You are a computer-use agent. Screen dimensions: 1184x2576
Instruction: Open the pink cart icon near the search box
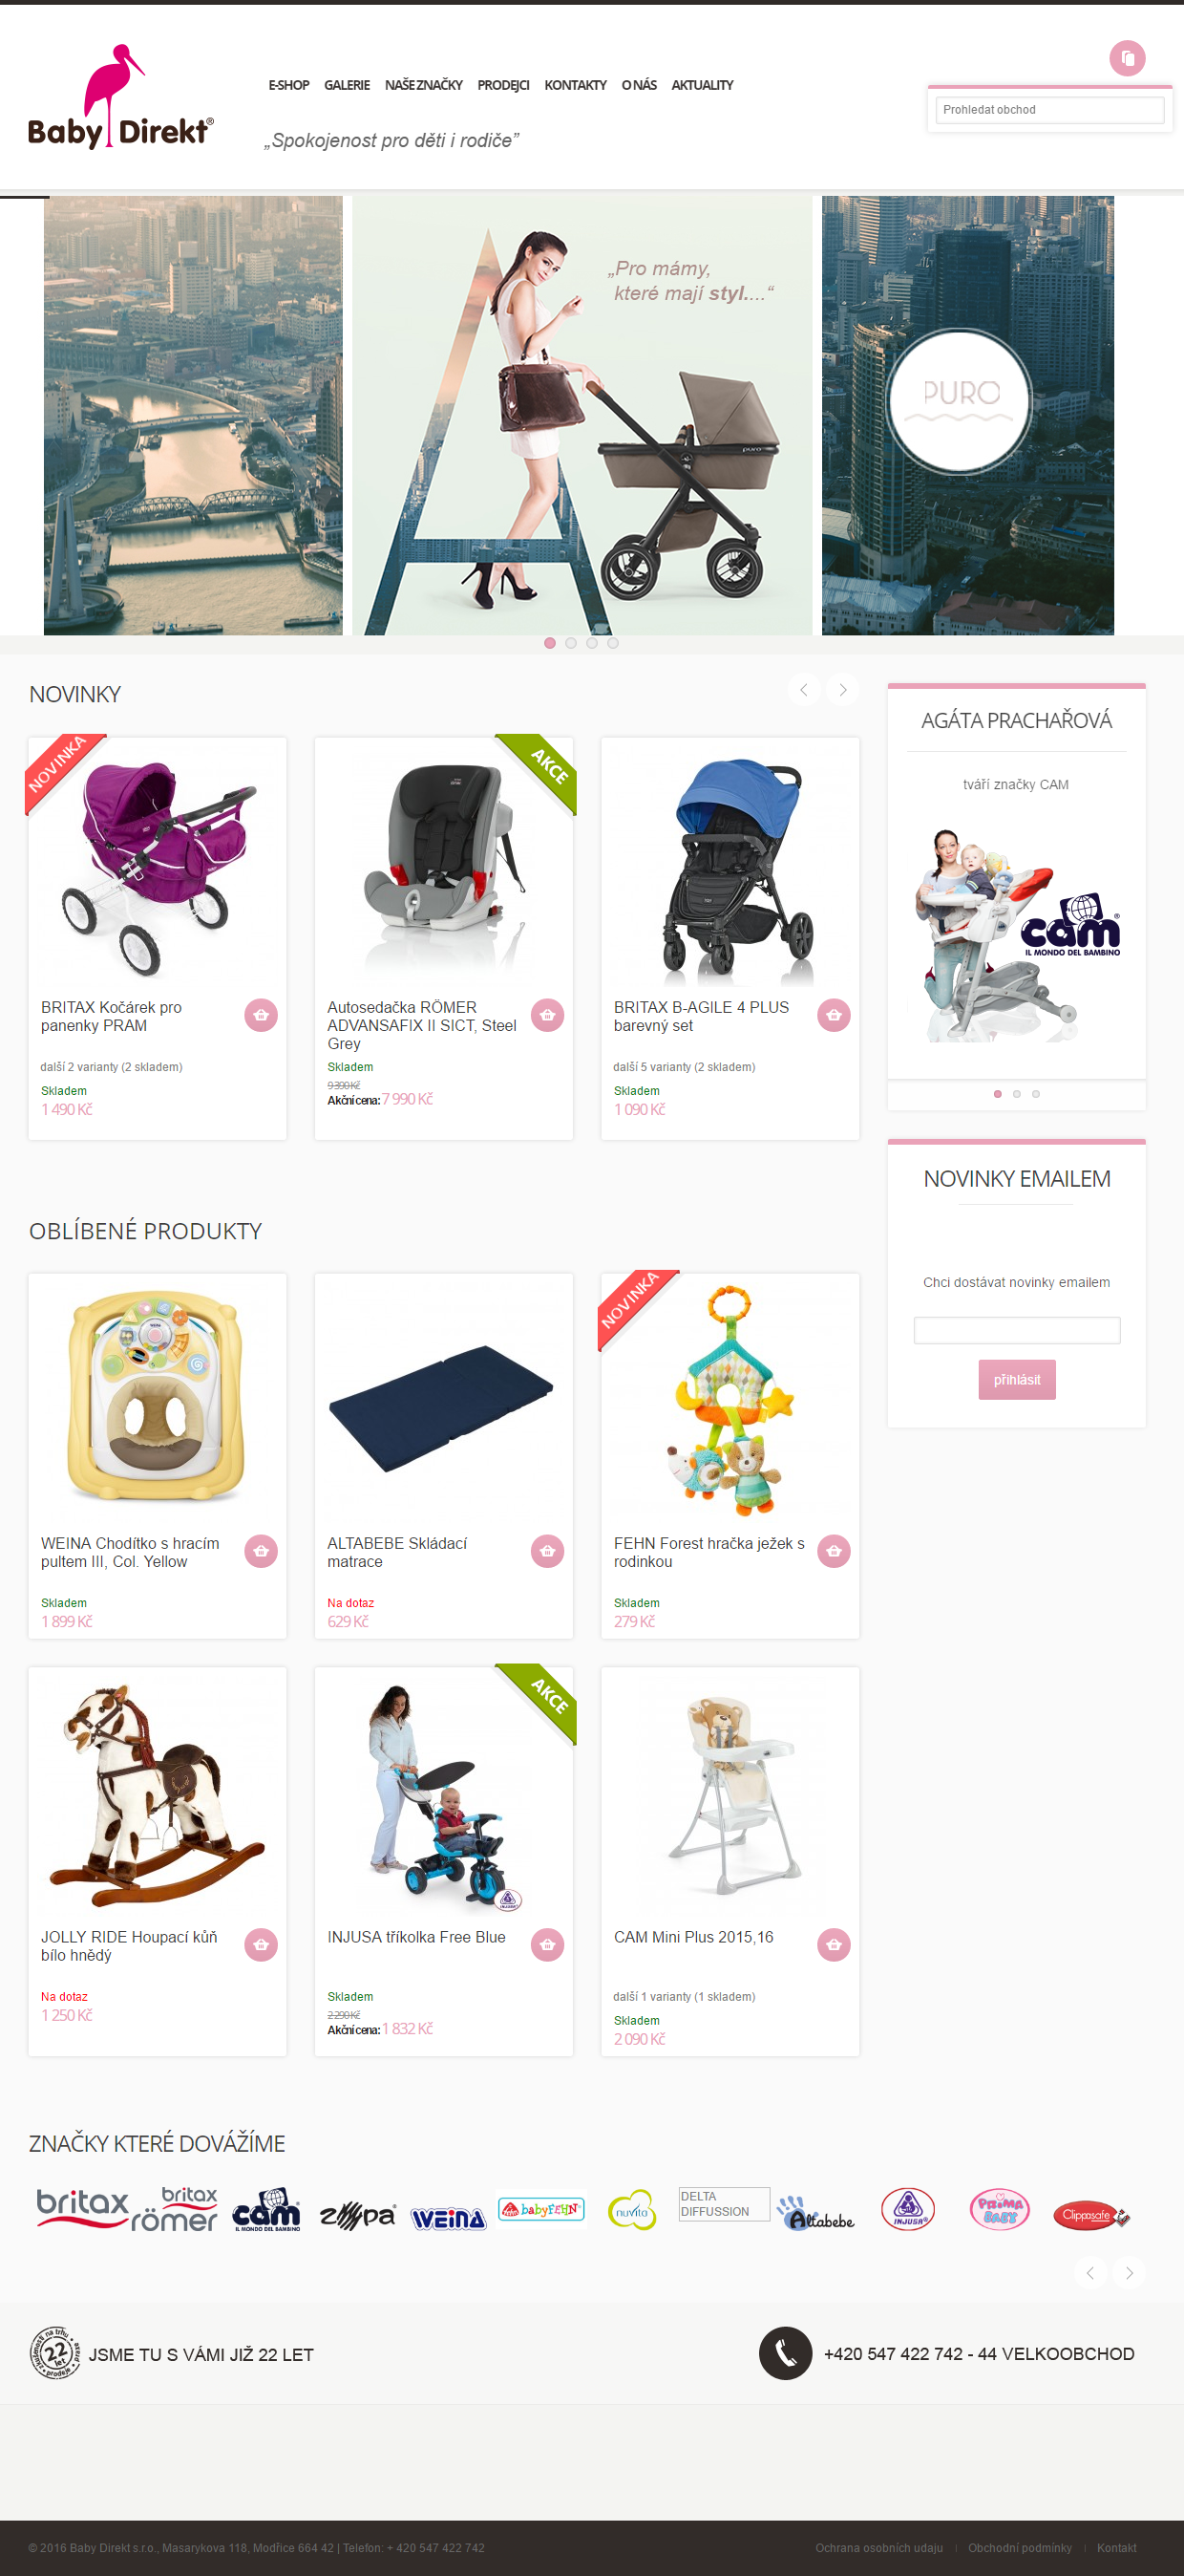coord(1127,58)
